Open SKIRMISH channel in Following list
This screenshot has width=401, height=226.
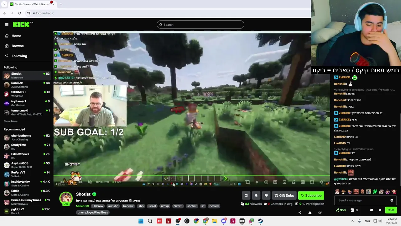(27, 94)
